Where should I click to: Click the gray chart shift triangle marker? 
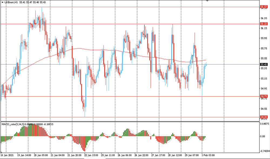207,1
